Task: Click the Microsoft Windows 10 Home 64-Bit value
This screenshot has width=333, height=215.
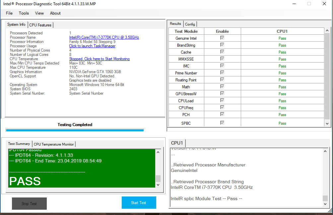Action: point(97,85)
